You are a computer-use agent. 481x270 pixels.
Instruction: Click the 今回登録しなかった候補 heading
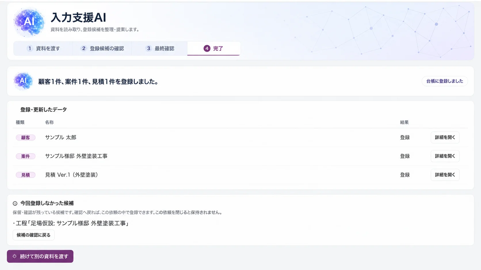(47, 203)
